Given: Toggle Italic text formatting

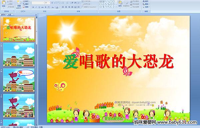Looking at the screenshot, I should click(x=36, y=7).
